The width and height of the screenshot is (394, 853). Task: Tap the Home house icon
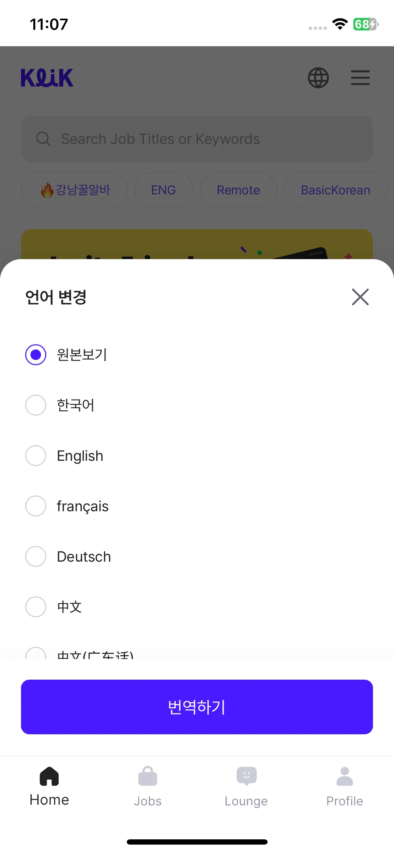click(49, 776)
